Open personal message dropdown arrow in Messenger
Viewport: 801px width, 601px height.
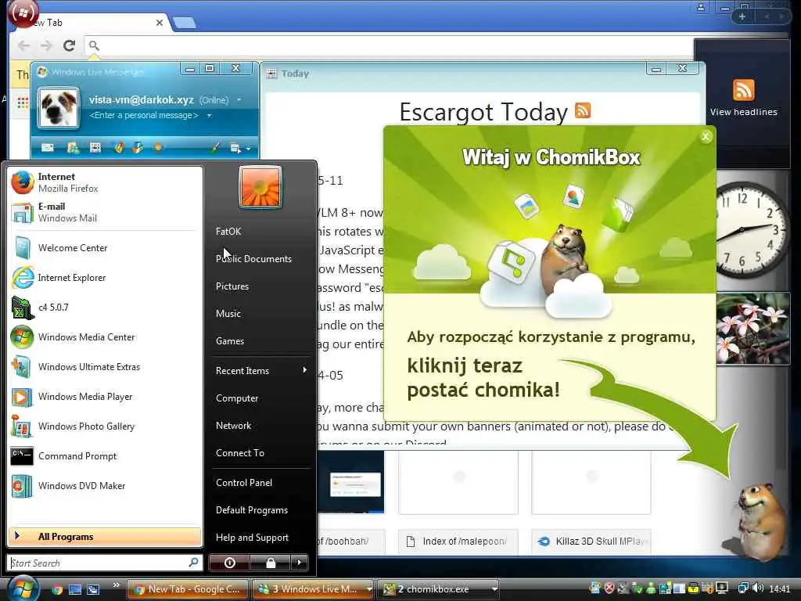point(209,116)
